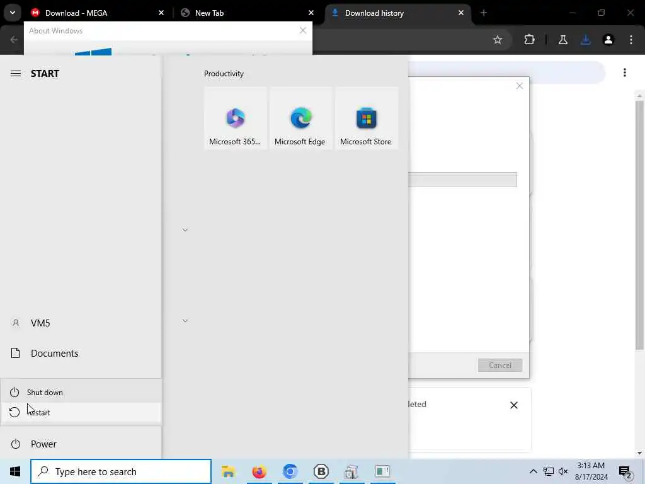
Task: Launch Microsoft Edge from Start tiles
Action: [x=300, y=118]
